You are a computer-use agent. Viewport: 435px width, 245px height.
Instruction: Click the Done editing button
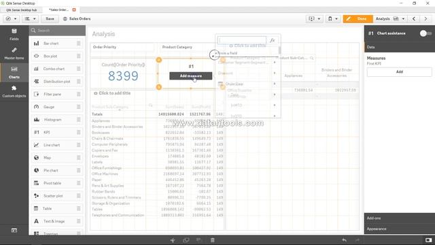[358, 18]
